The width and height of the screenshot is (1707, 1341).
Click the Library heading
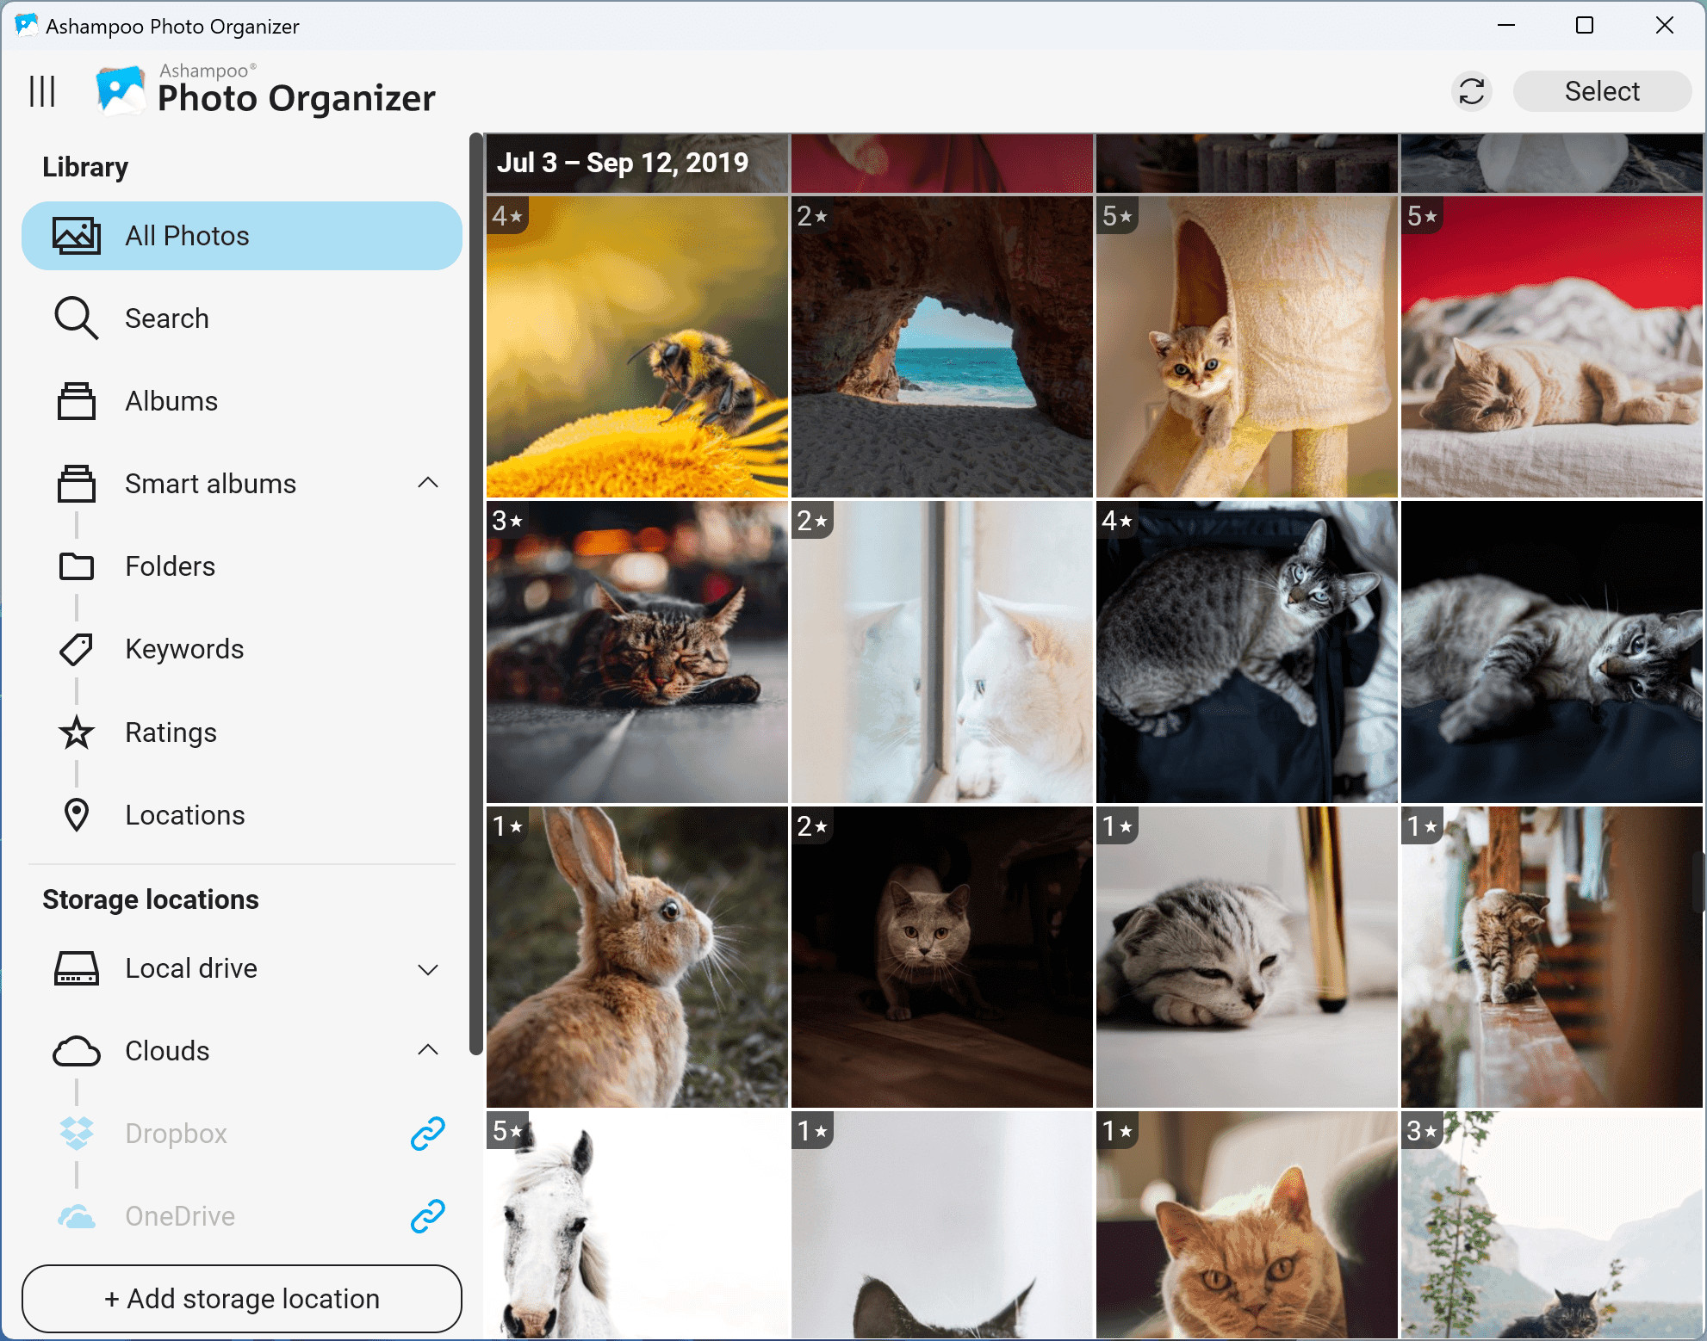pyautogui.click(x=85, y=167)
